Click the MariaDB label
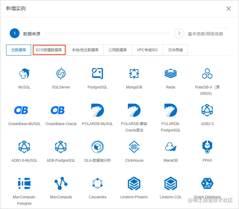 171,160
